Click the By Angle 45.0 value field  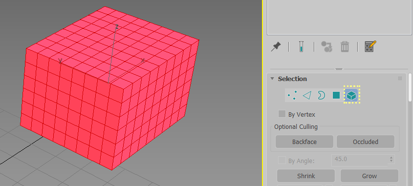pos(360,159)
